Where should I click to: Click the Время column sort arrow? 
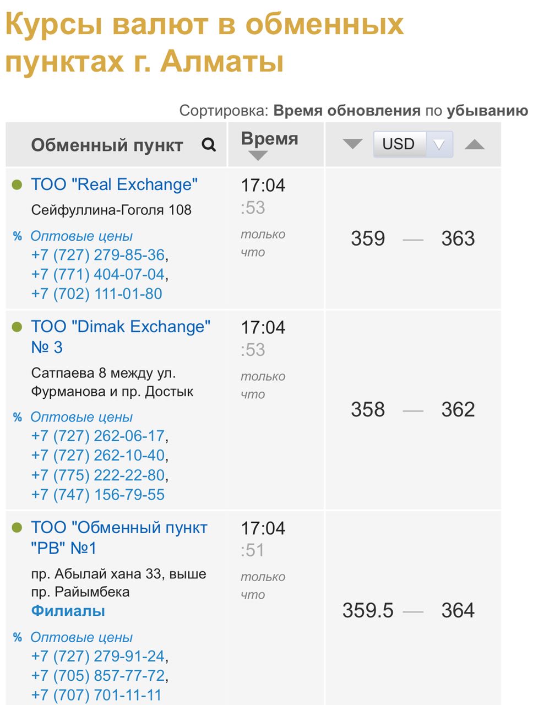tap(258, 156)
